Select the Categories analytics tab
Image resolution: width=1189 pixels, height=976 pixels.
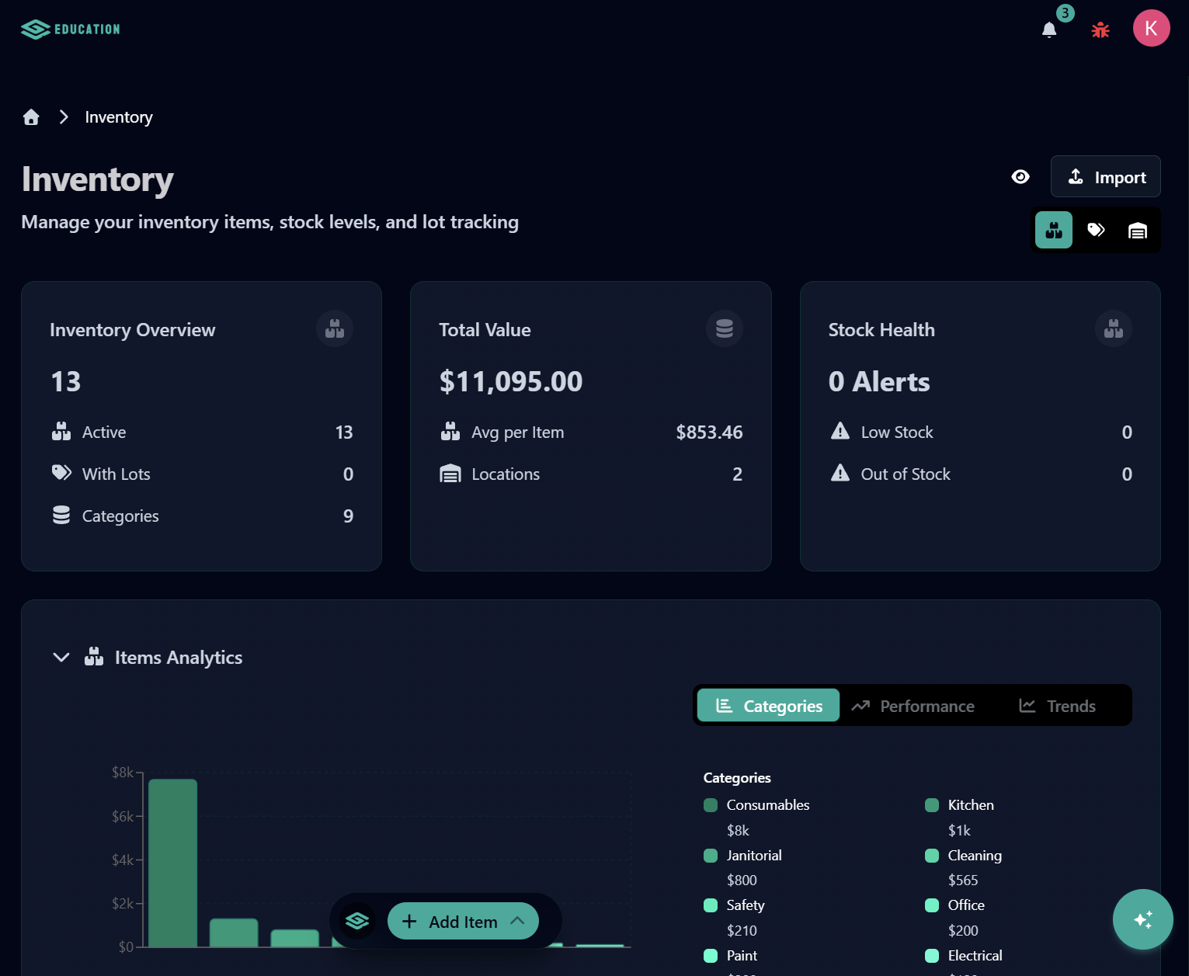(768, 706)
